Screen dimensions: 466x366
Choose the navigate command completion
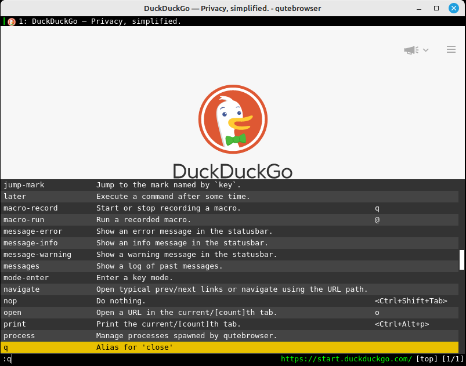tap(229, 289)
